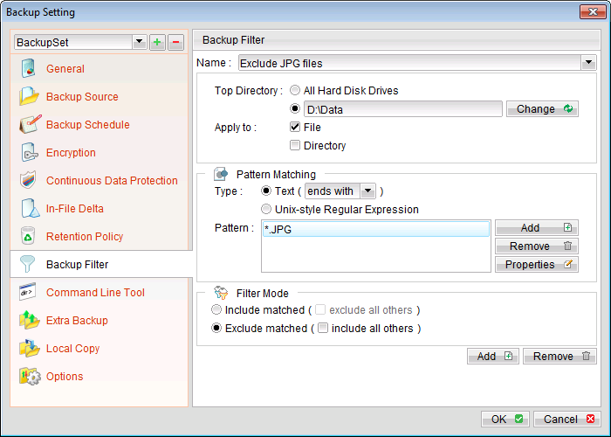Select Text pattern type radio button
This screenshot has height=437, width=611.
(266, 191)
